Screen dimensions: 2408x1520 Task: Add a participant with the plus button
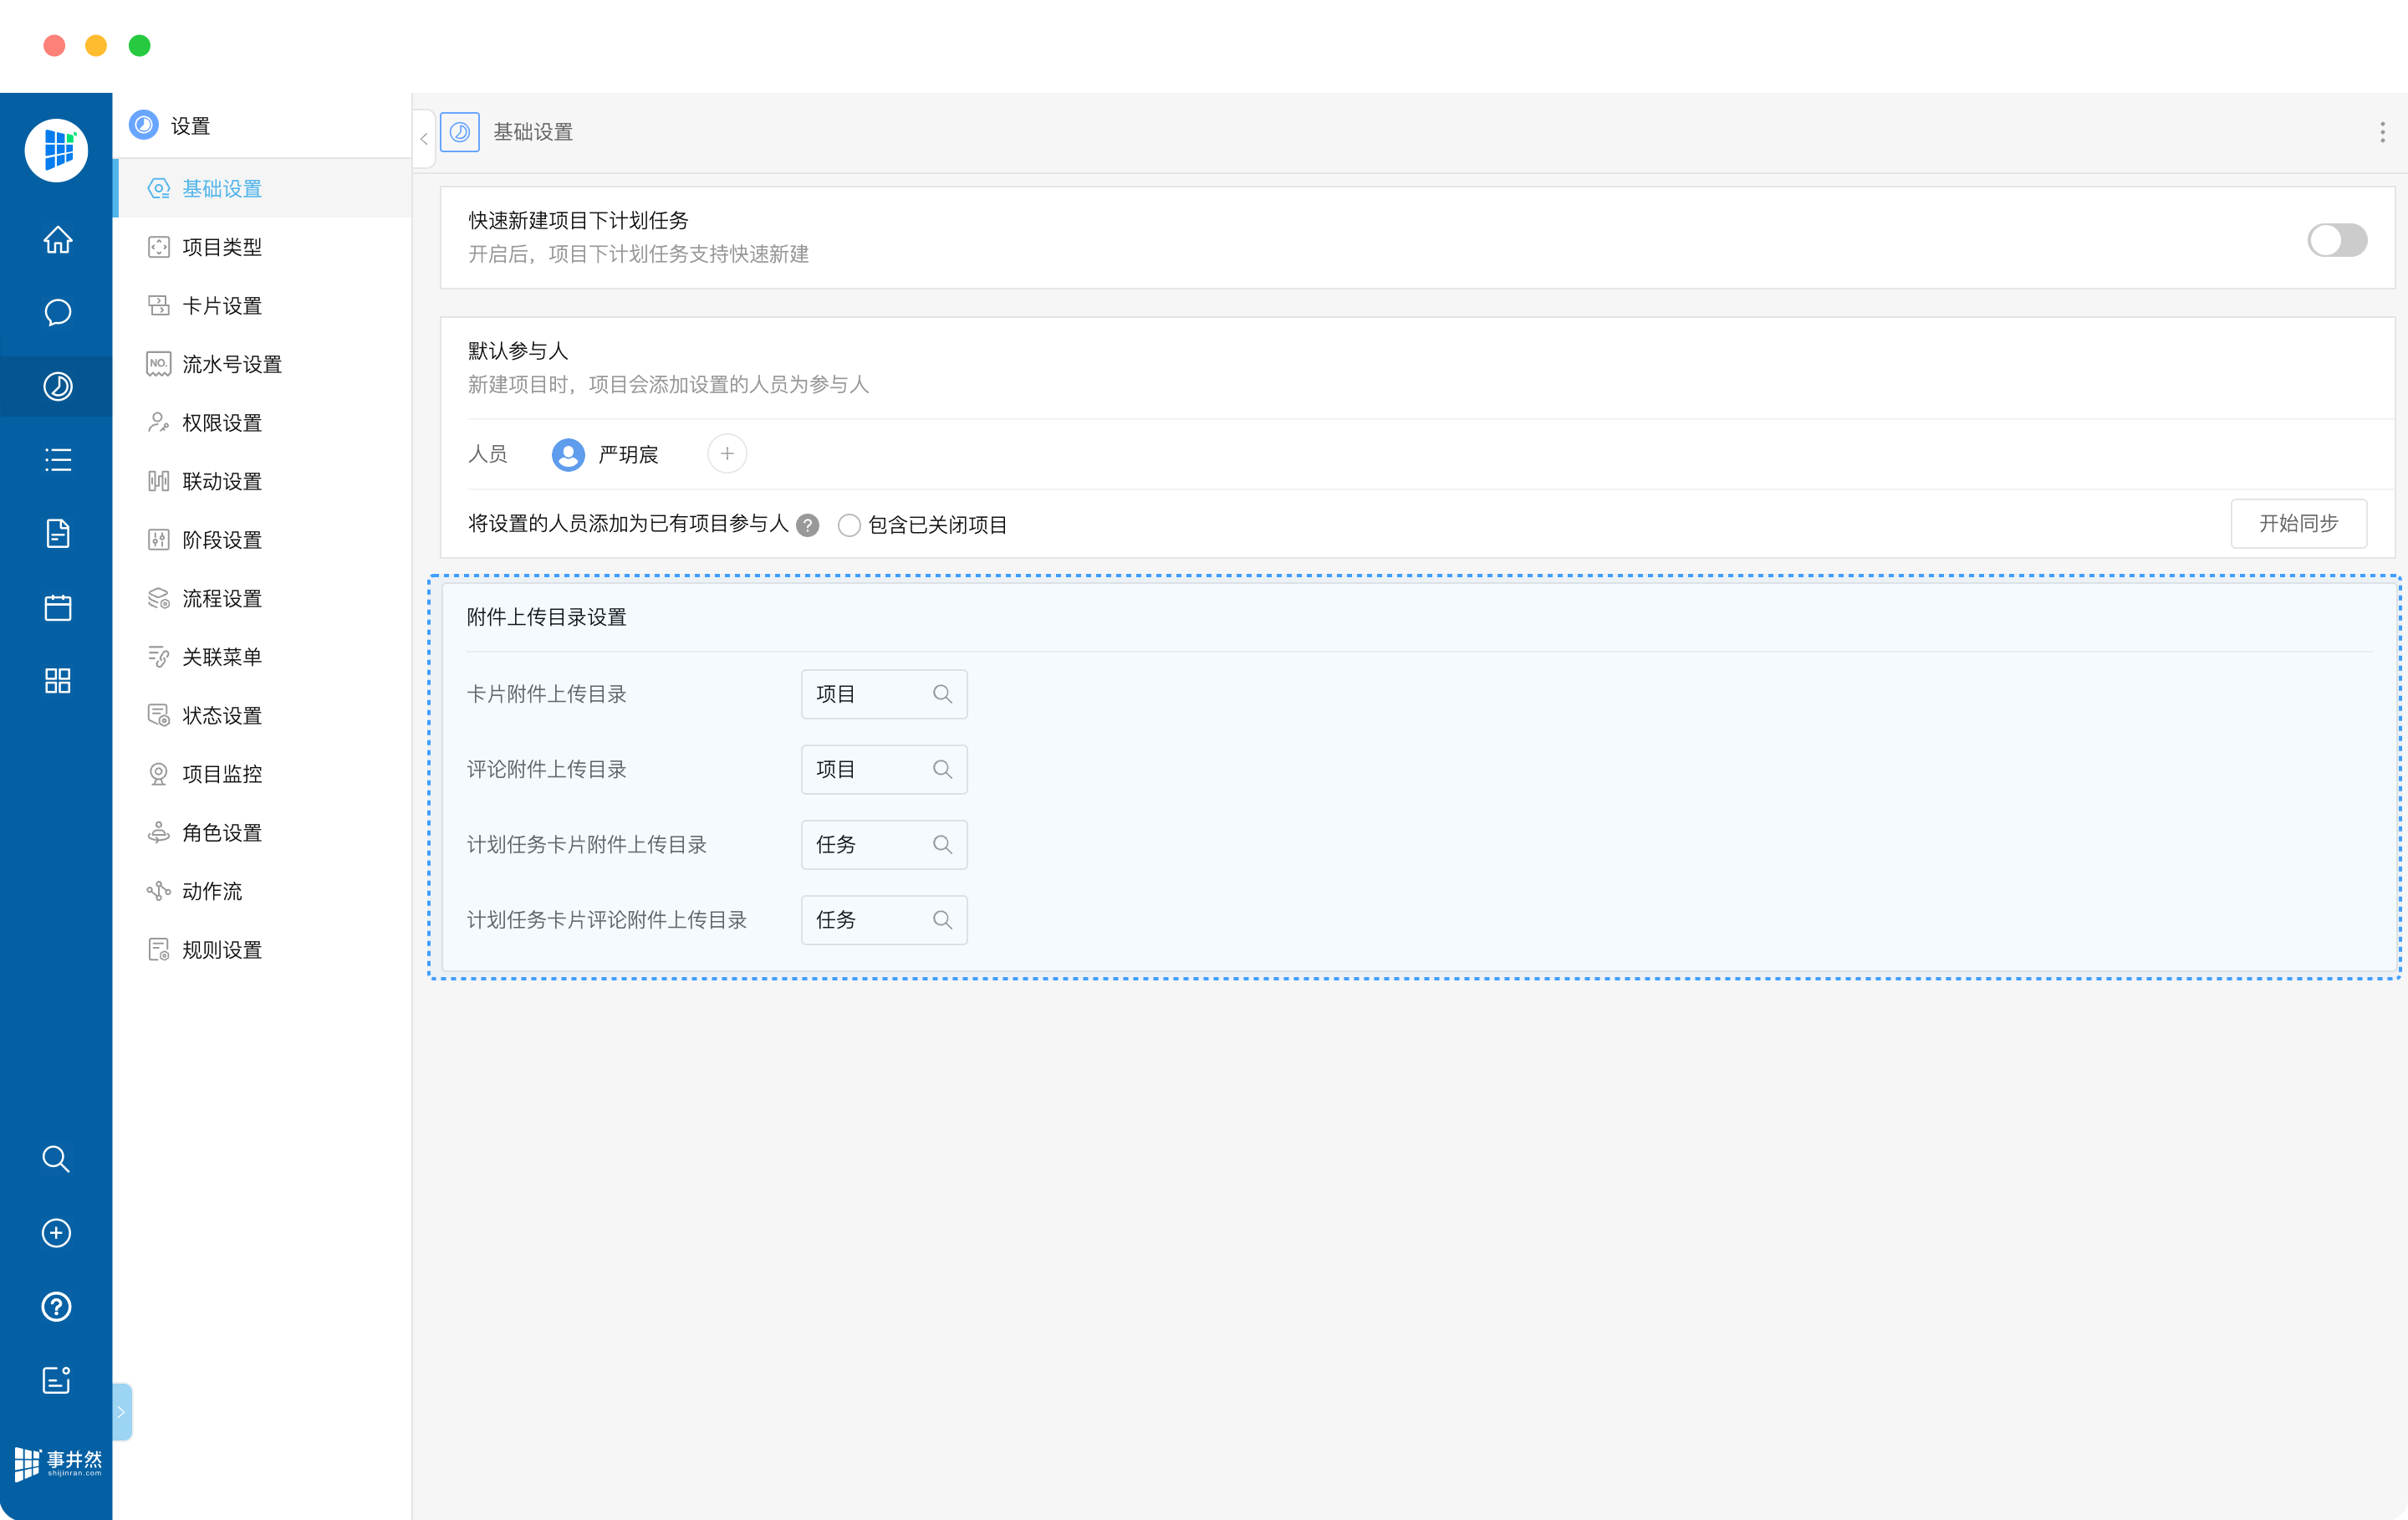tap(727, 454)
